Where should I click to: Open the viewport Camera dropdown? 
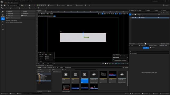click(x=43, y=14)
